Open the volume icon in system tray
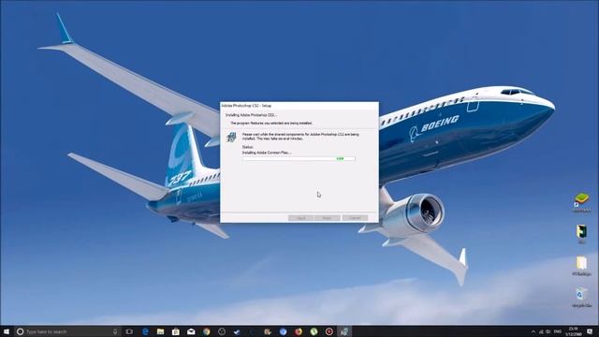This screenshot has height=337, width=599. (548, 331)
